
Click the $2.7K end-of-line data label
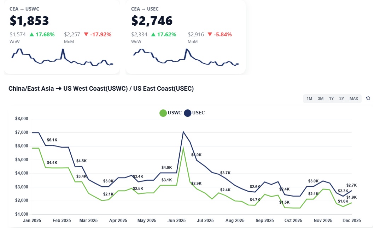(351, 185)
